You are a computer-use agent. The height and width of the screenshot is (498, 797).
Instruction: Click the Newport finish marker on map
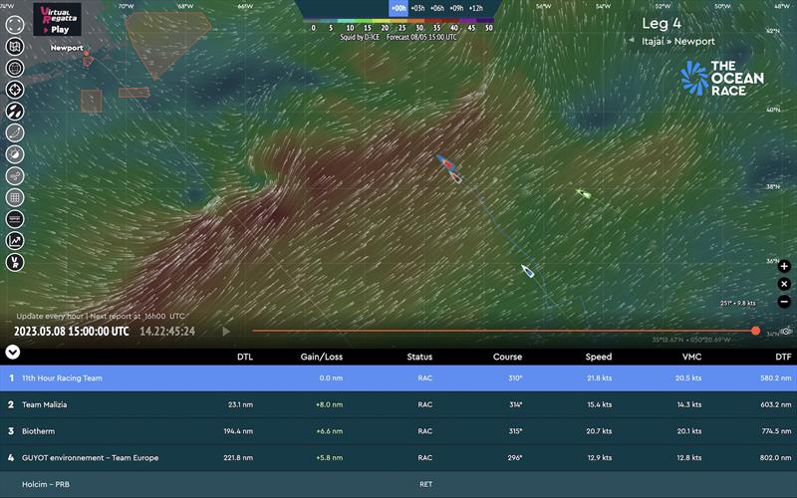87,54
